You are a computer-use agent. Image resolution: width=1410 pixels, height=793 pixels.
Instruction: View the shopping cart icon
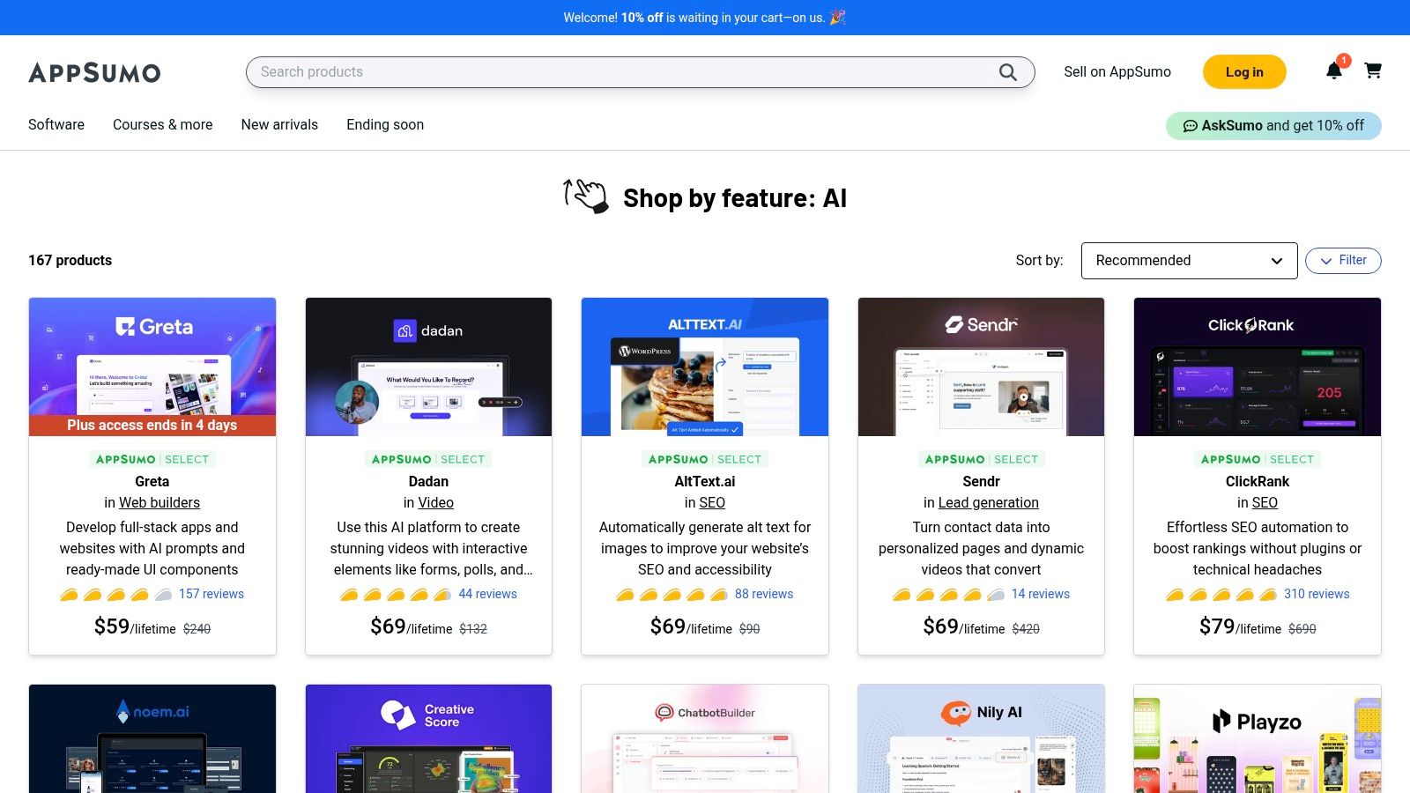click(x=1373, y=71)
